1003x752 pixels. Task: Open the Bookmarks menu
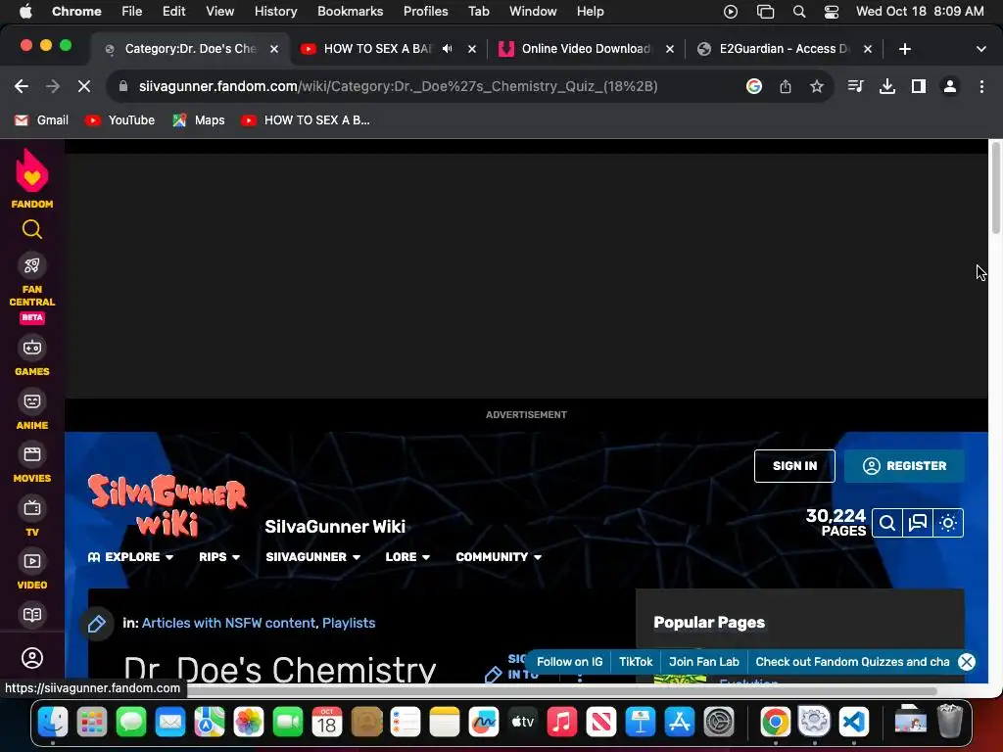click(x=350, y=12)
